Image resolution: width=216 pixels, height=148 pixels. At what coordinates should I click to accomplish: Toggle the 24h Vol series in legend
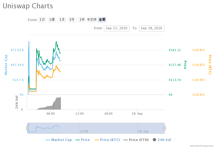click(162, 140)
